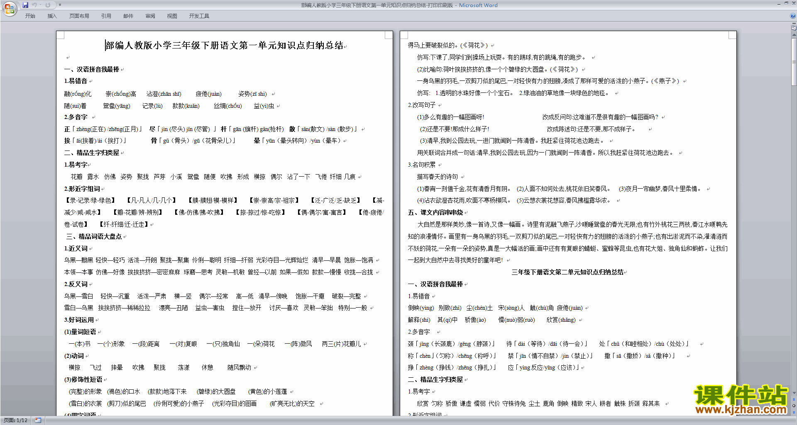Image resolution: width=797 pixels, height=425 pixels.
Task: Open the 审阅 ribbon tab
Action: click(x=150, y=16)
